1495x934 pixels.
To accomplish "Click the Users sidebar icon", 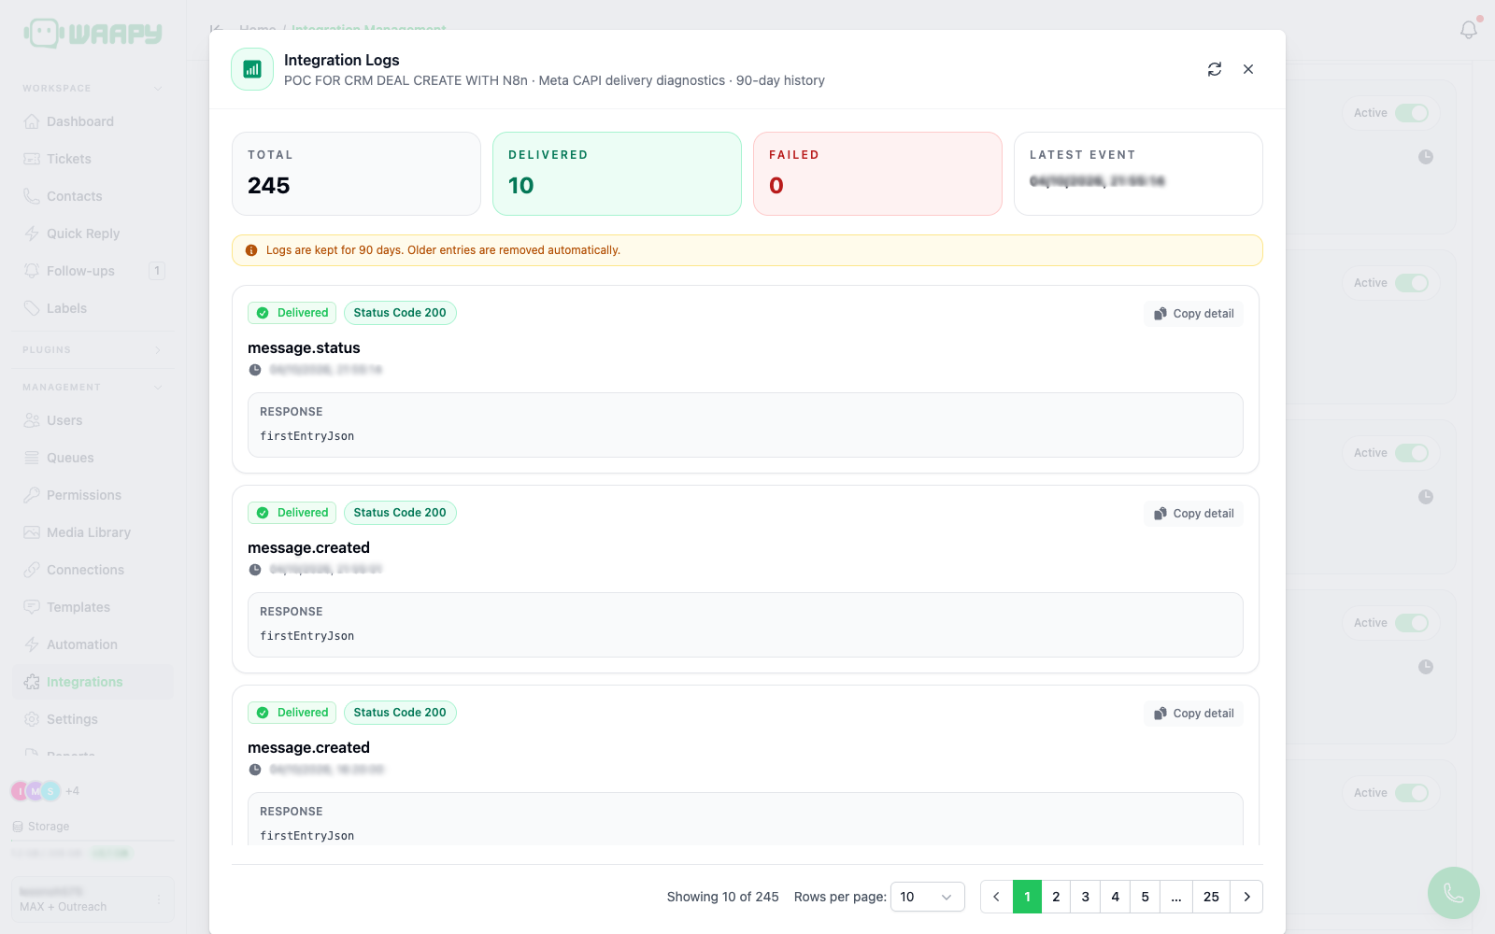I will point(32,420).
